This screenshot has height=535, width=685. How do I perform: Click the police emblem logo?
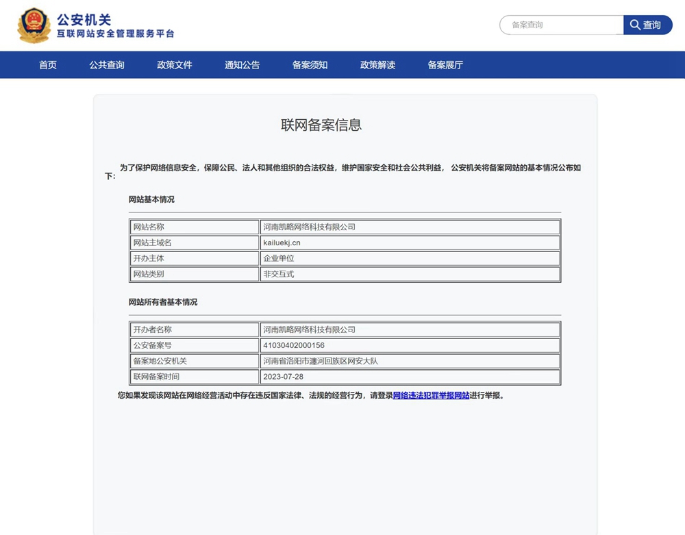[34, 25]
